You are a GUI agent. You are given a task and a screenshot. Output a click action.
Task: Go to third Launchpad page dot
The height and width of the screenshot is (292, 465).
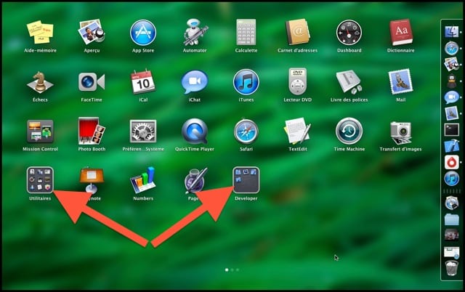point(238,270)
